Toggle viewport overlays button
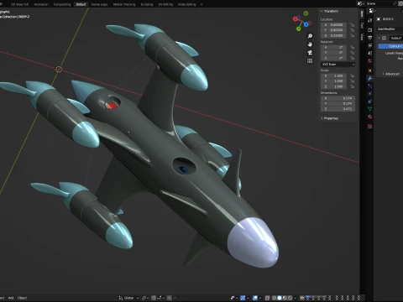The height and width of the screenshot is (302, 403). 255,298
